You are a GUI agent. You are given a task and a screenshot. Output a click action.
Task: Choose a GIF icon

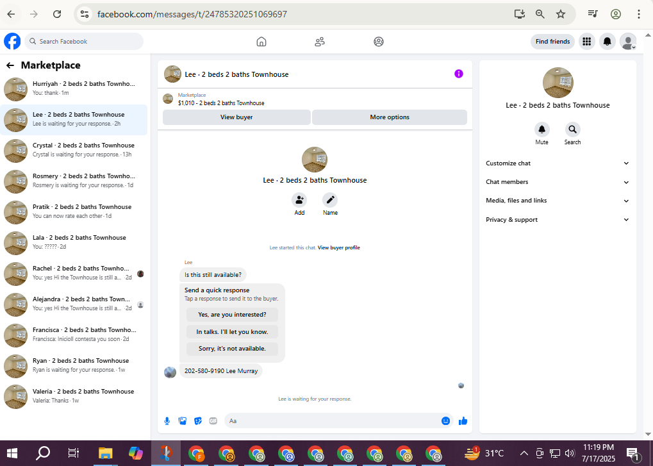tap(213, 421)
